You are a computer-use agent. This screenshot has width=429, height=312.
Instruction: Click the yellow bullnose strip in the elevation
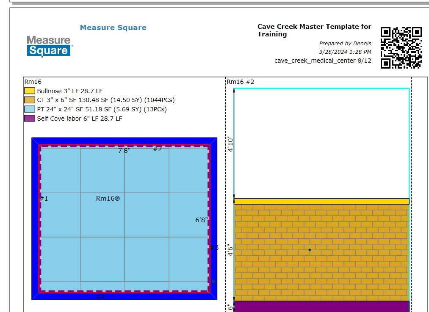[x=321, y=202]
